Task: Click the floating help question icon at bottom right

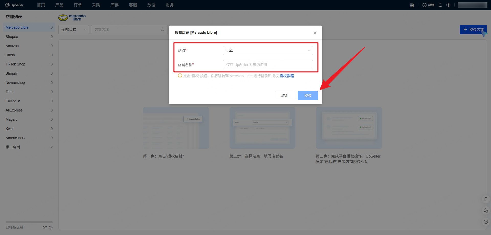Action: click(486, 222)
